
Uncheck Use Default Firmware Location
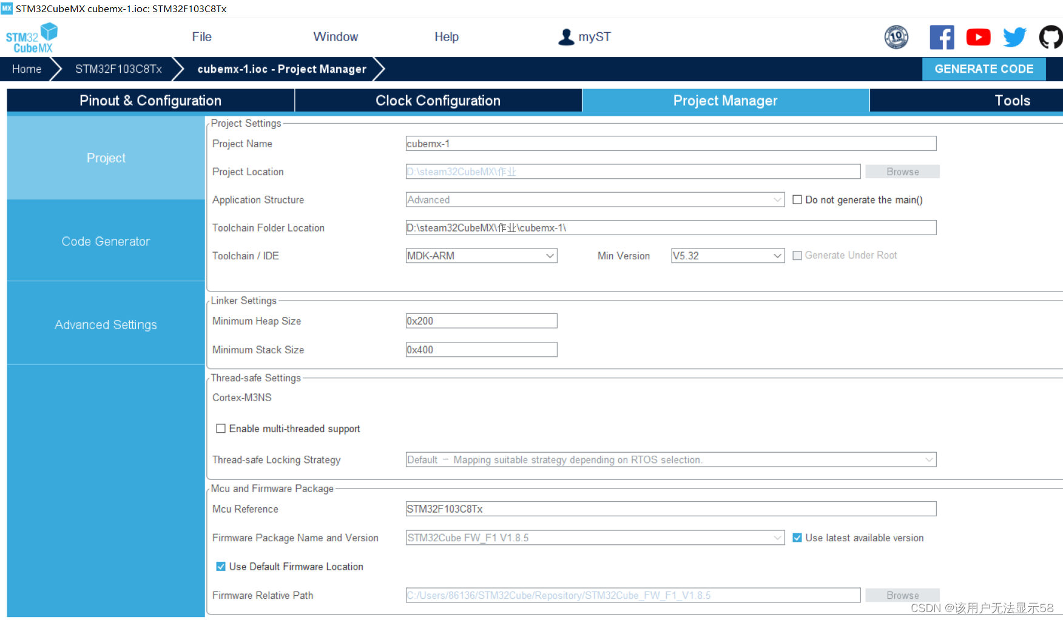tap(221, 567)
